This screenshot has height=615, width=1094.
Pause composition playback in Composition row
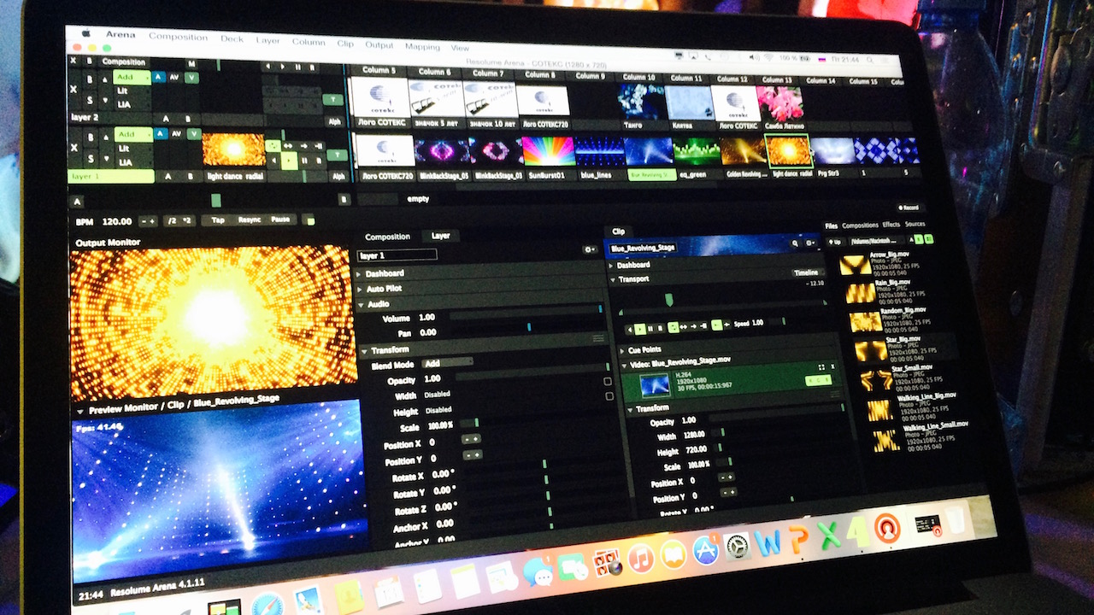tap(298, 67)
